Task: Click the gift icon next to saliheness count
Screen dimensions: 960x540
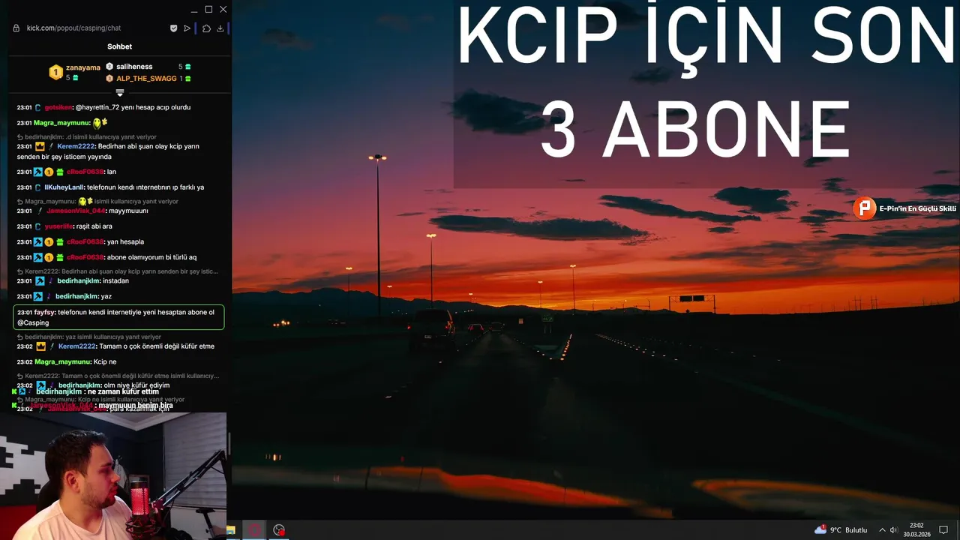Action: click(187, 67)
